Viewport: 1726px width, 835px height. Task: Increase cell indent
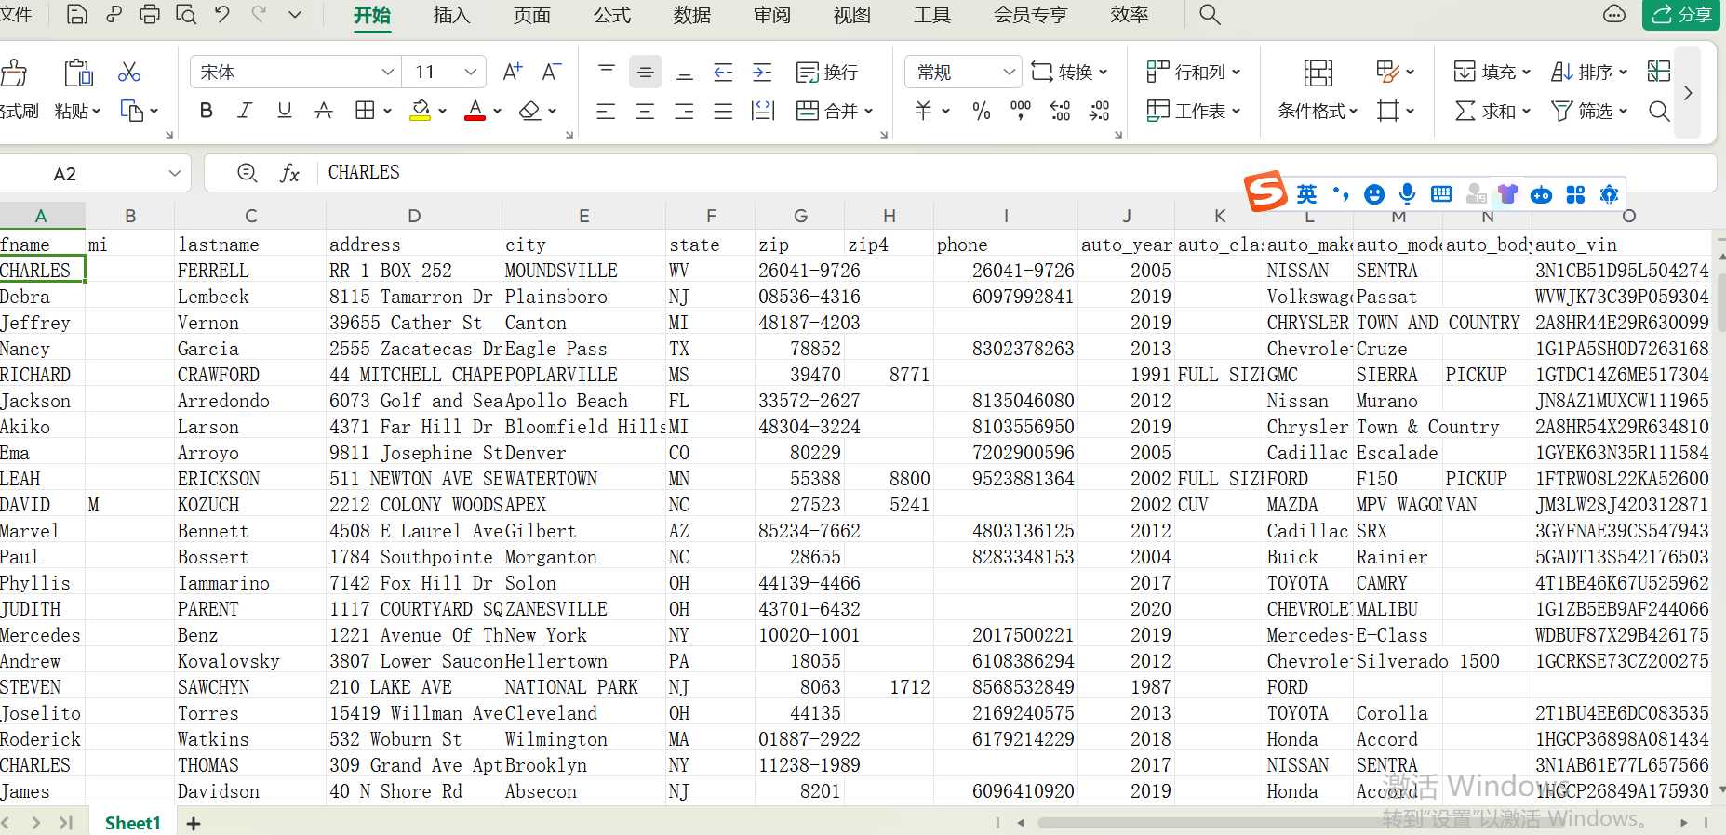762,72
